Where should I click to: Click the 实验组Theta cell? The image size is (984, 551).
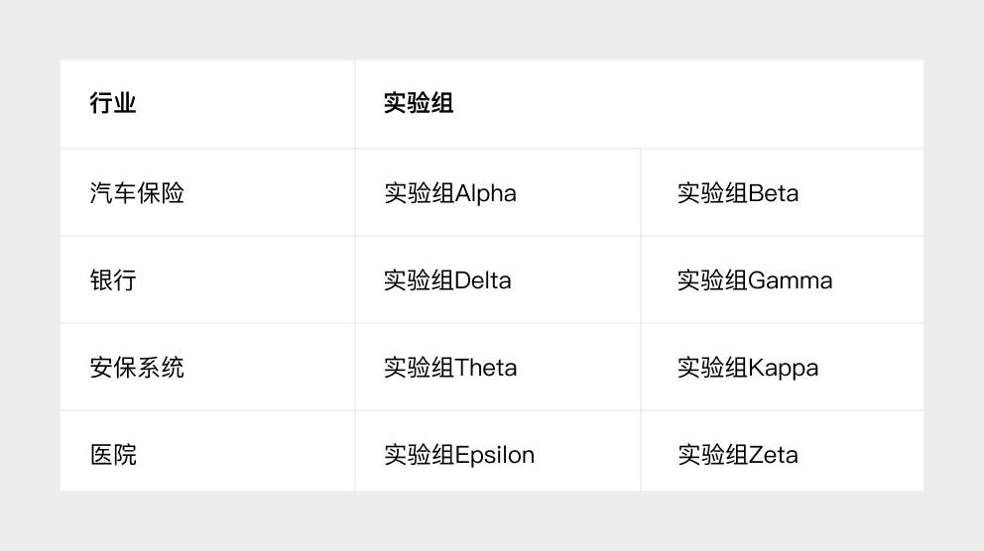point(498,367)
